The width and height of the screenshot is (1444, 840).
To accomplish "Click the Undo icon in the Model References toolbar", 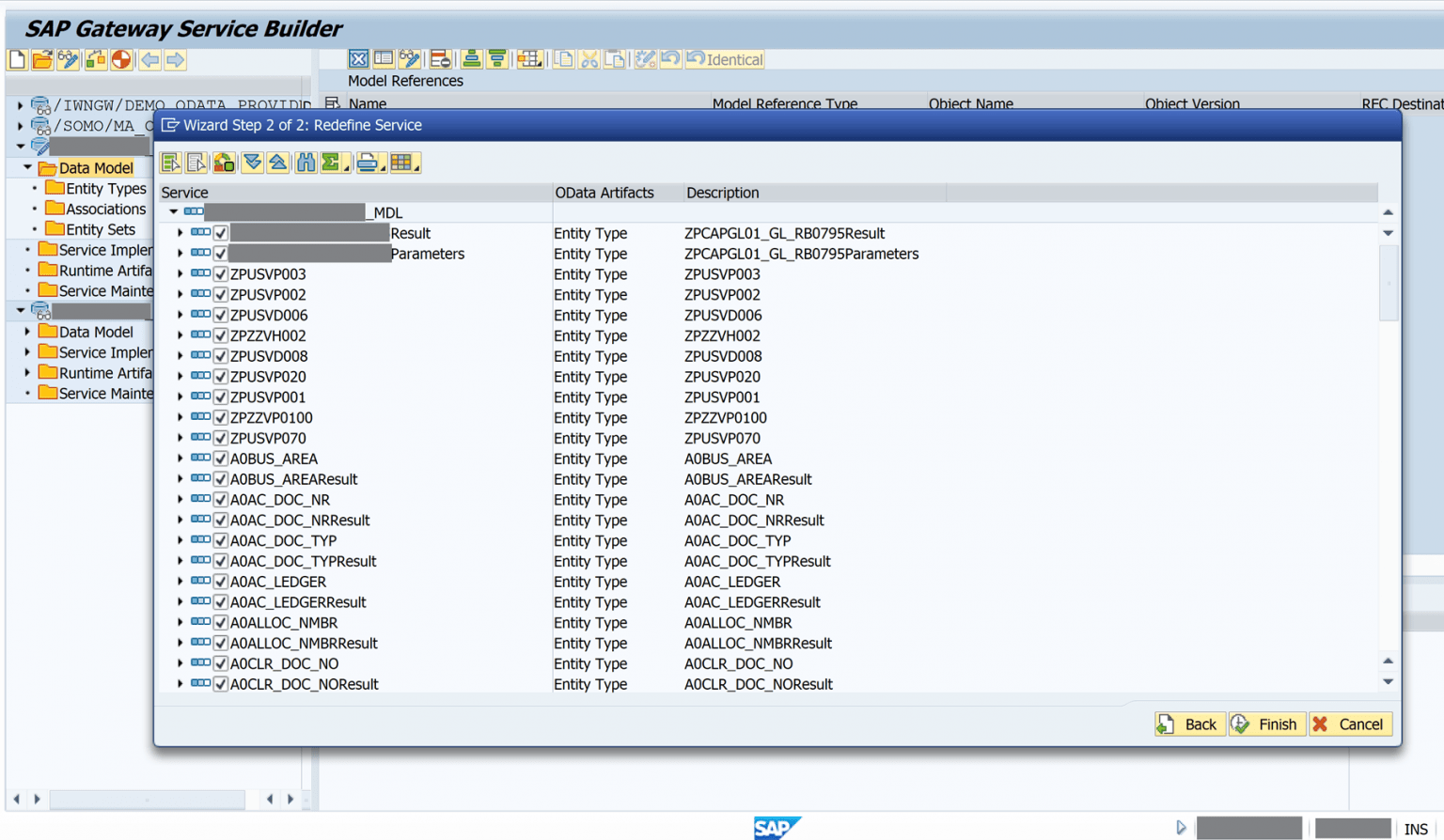I will click(x=672, y=59).
